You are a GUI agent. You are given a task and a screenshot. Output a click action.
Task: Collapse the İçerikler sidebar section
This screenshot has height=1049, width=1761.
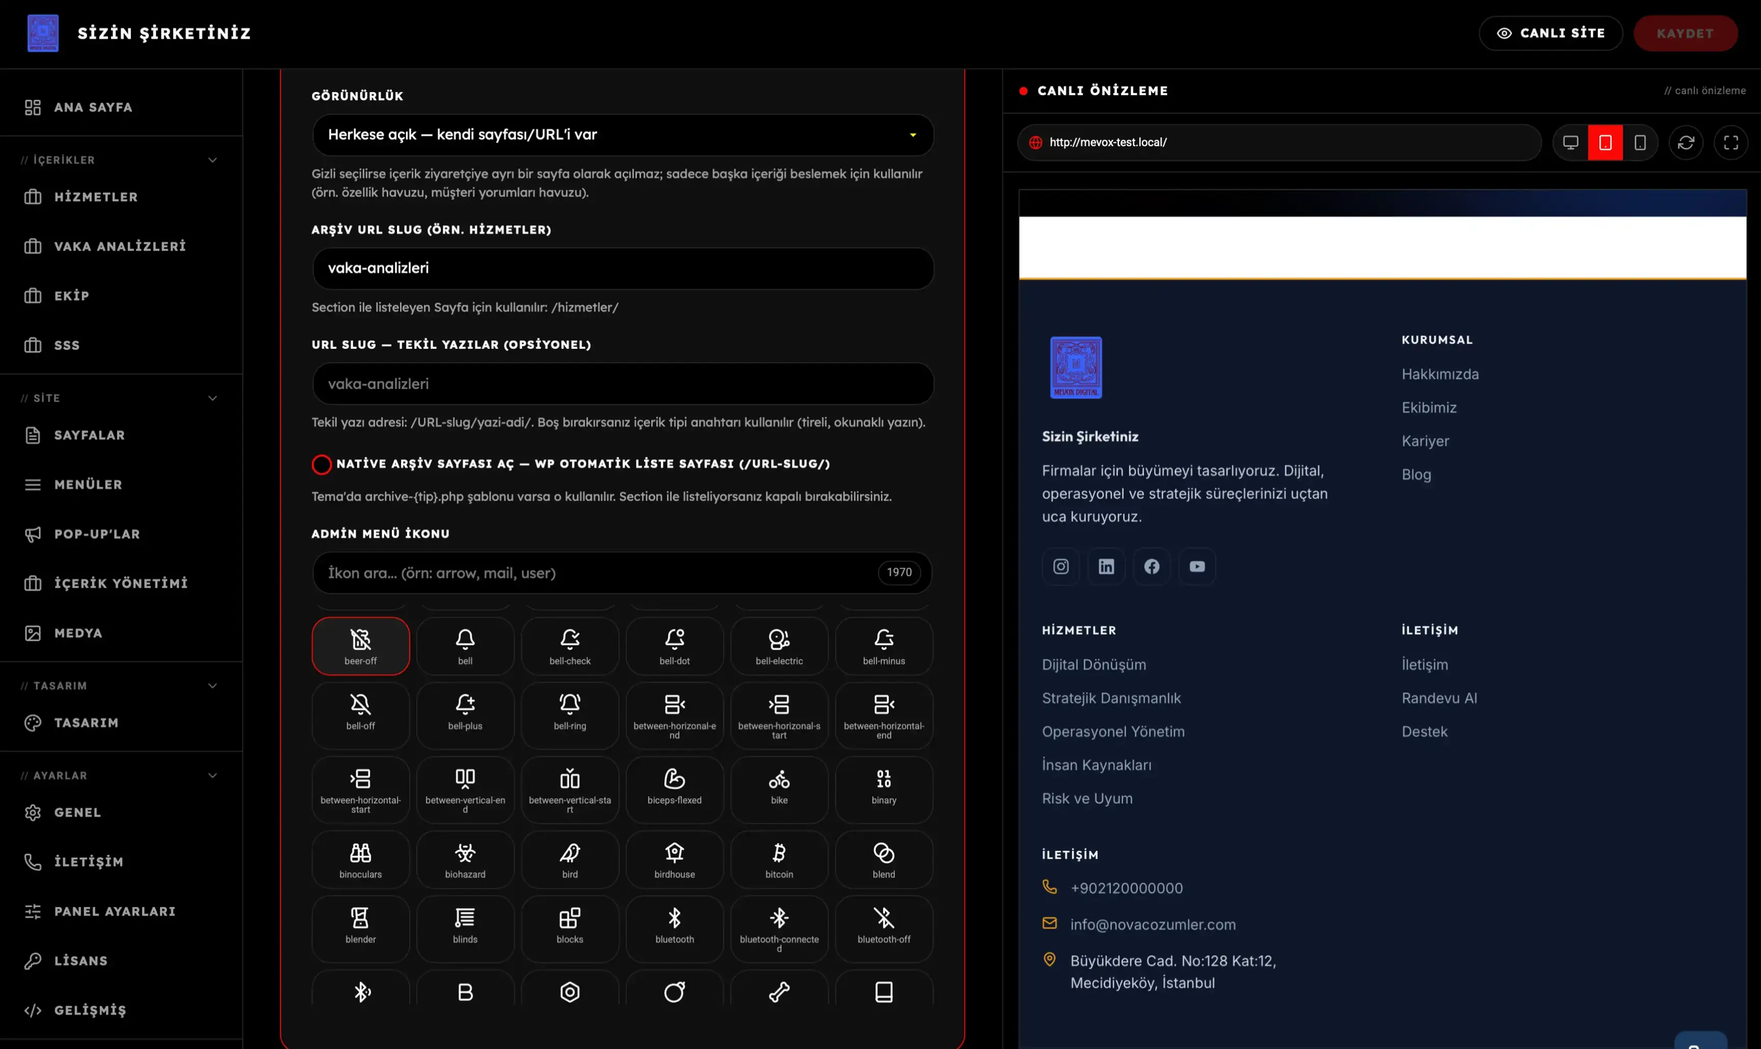click(x=212, y=160)
